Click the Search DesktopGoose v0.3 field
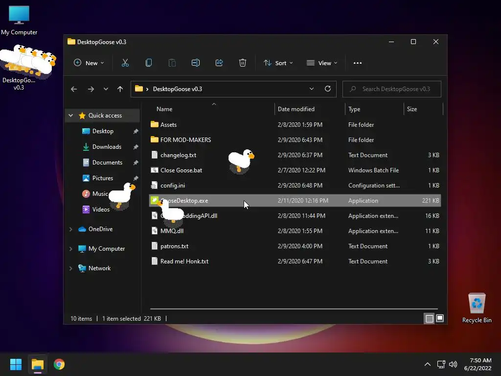The height and width of the screenshot is (376, 501). point(392,89)
